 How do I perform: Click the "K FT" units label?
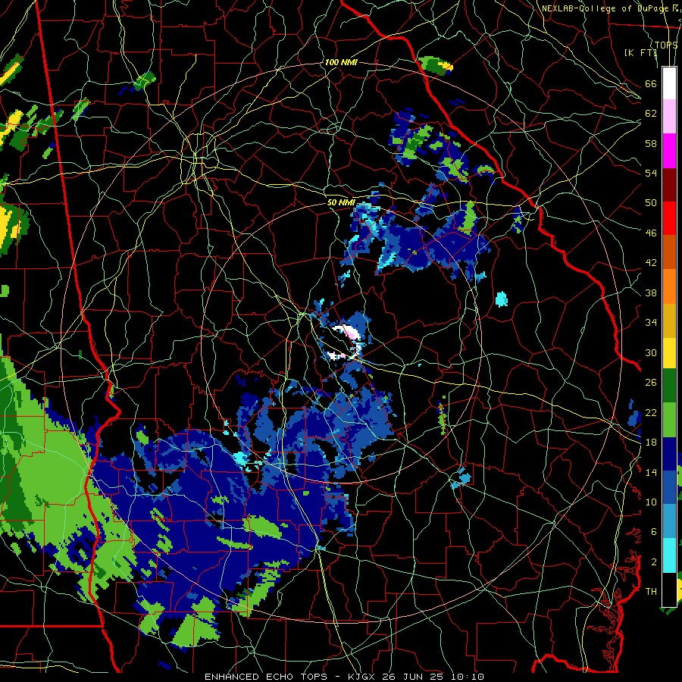[x=640, y=52]
